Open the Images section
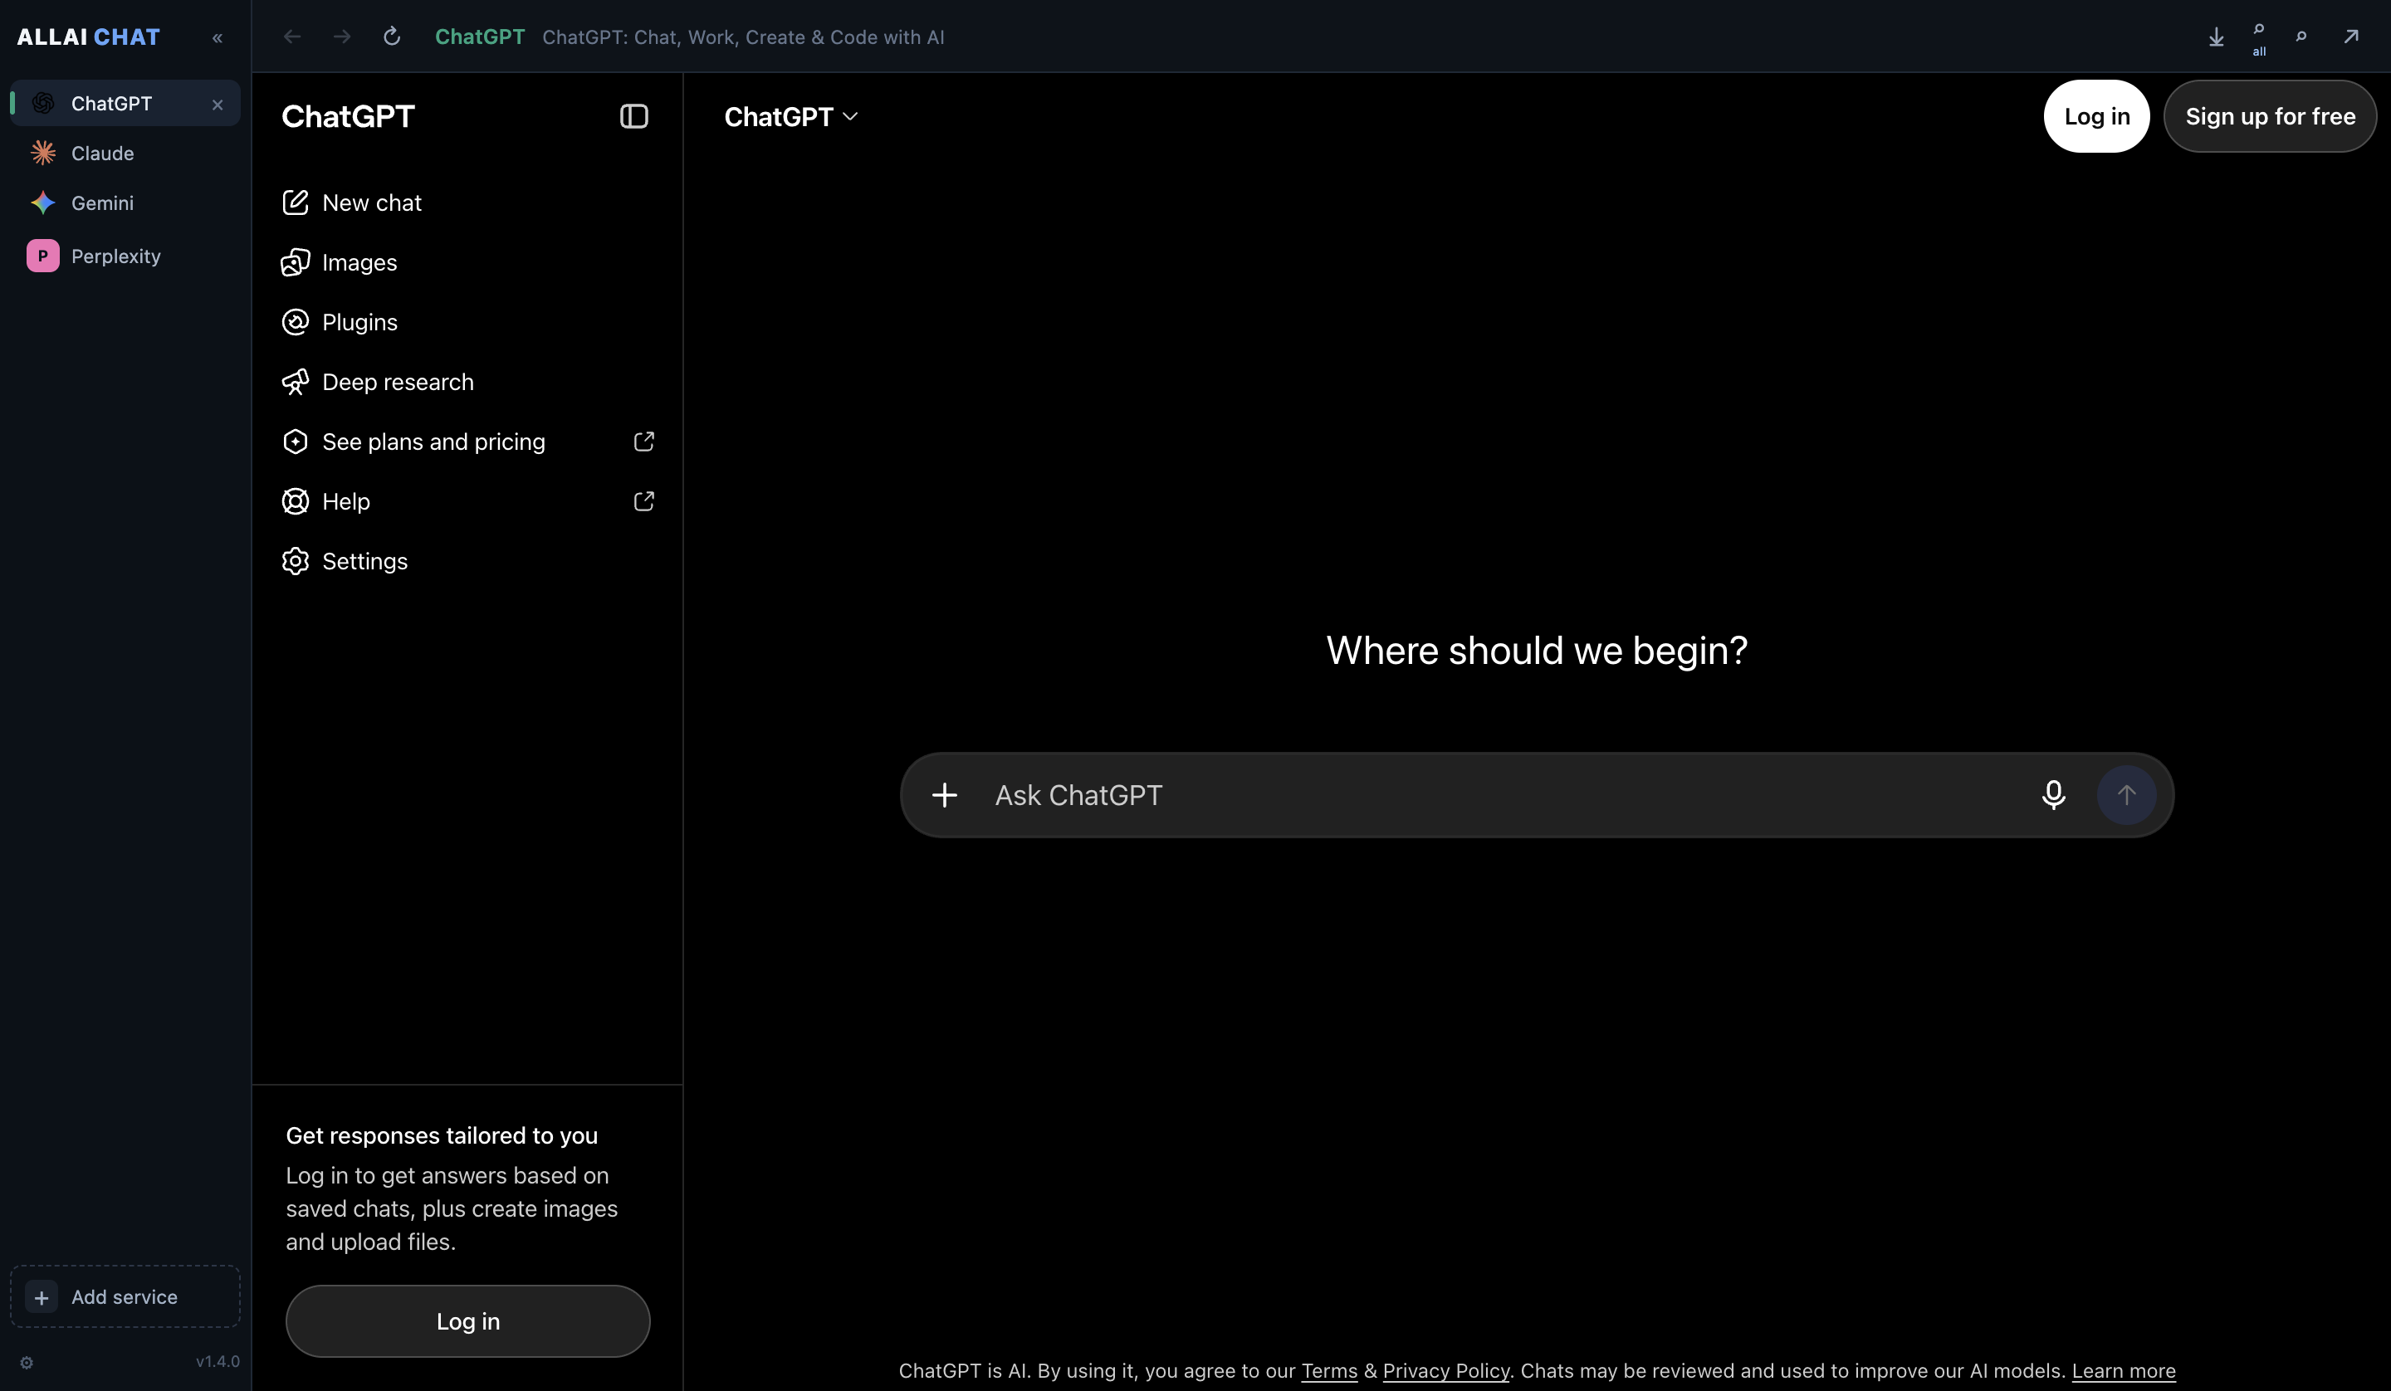 coord(467,262)
